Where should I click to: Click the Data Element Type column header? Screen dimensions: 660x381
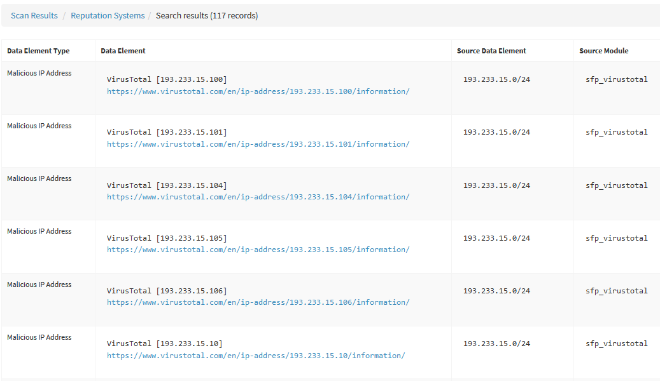(38, 51)
